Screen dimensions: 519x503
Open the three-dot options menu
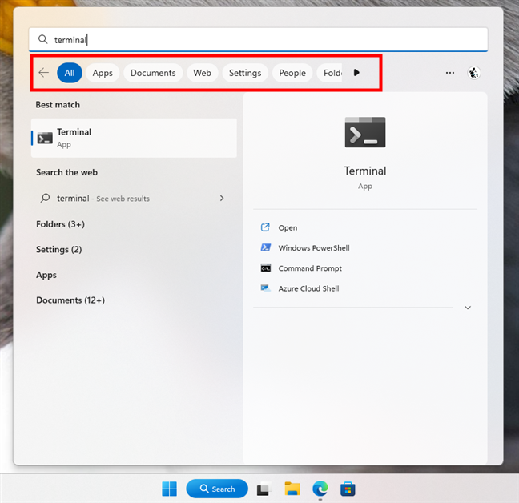[x=450, y=73]
